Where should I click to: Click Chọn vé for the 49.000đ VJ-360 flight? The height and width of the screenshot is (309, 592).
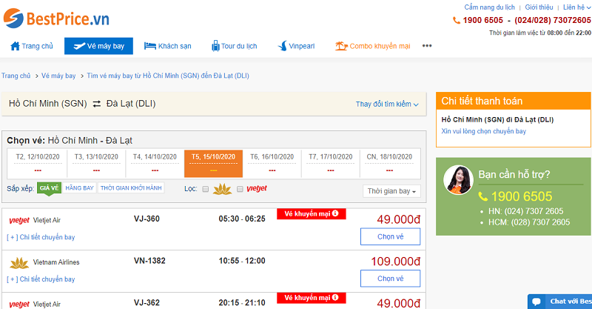pos(391,237)
